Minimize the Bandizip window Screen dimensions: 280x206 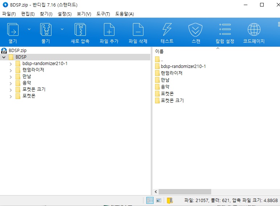tap(246, 5)
